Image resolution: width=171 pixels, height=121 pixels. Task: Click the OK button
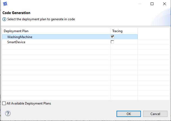(x=129, y=114)
